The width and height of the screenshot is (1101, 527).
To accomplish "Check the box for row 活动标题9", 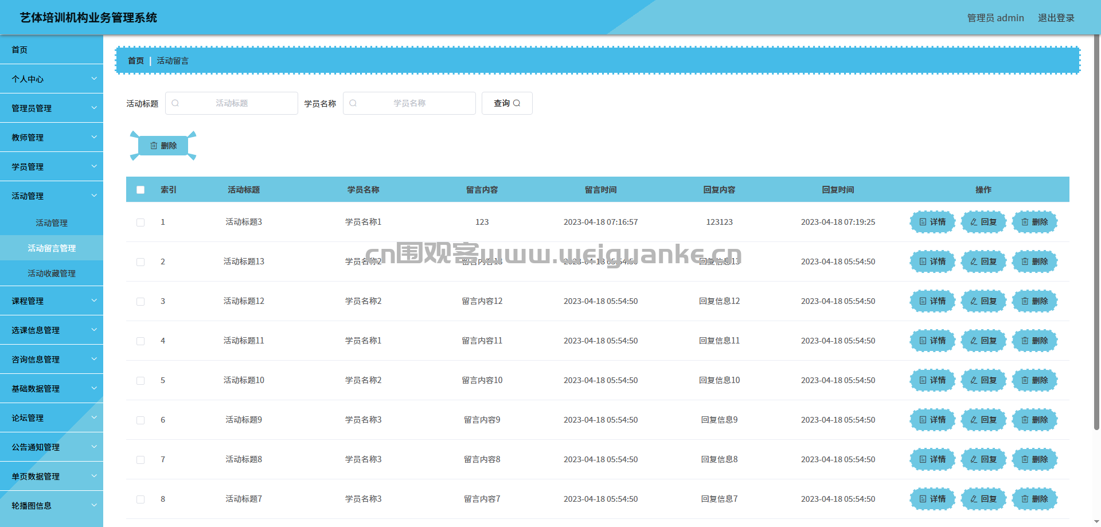I will coord(140,420).
